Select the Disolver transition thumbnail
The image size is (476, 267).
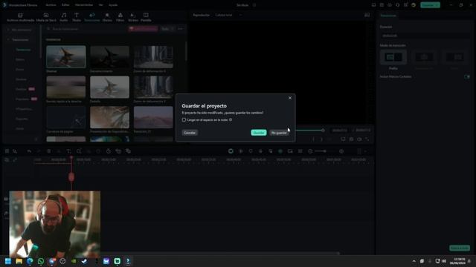point(66,56)
